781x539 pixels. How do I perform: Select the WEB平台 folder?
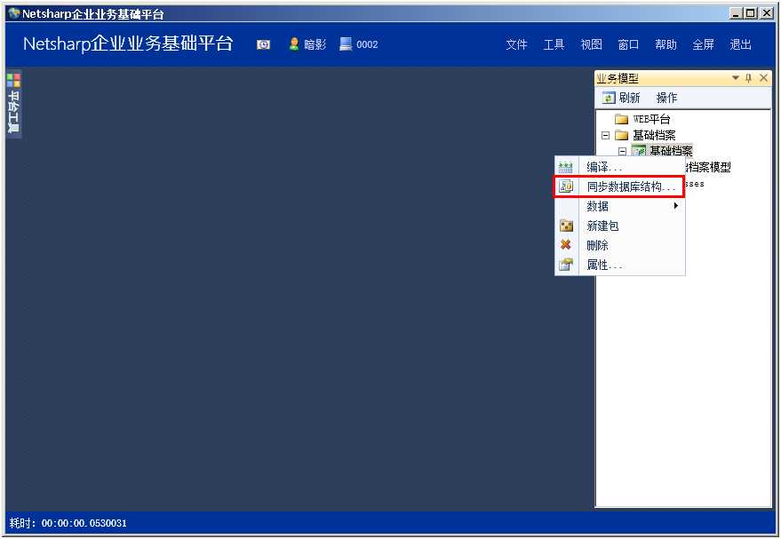(651, 120)
